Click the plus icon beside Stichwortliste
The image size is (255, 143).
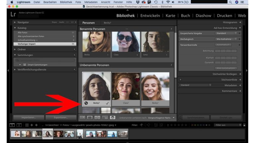pos(180,79)
